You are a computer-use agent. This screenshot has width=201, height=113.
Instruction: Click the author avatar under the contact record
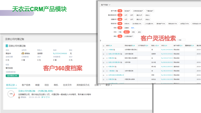click(x=19, y=97)
